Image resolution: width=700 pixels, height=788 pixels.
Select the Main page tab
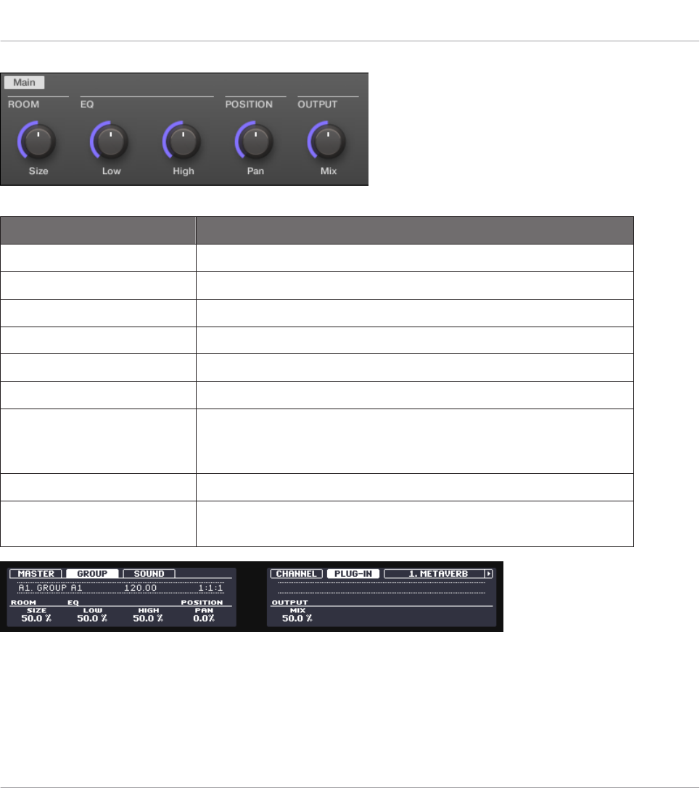(x=24, y=83)
